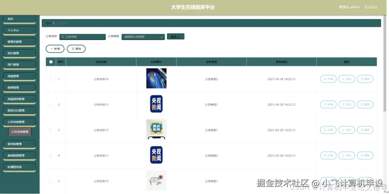
Task: Open the 央视新闻 image for 公告名称13
Action: pyautogui.click(x=156, y=104)
